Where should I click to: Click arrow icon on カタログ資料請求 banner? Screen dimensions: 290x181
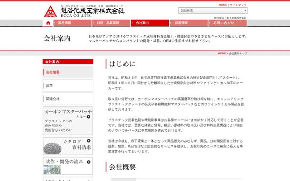(89, 141)
